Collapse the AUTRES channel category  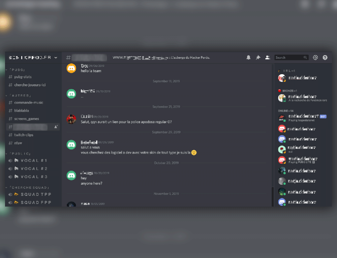click(x=19, y=95)
